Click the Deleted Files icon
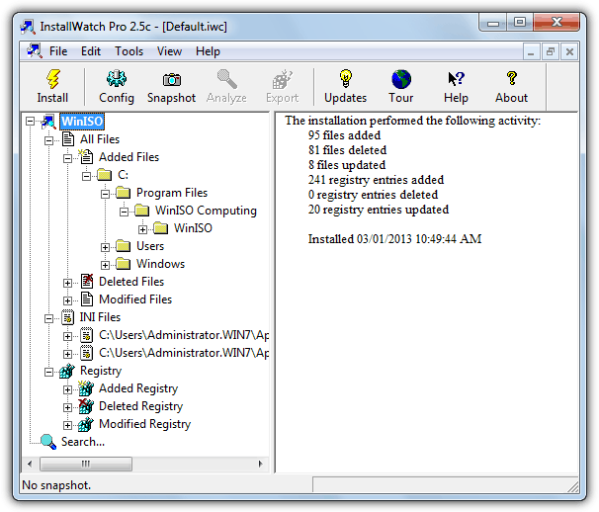The height and width of the screenshot is (512, 599). 87,282
